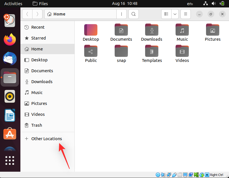
Task: Launch Firefox from the dock
Action: [x=10, y=40]
